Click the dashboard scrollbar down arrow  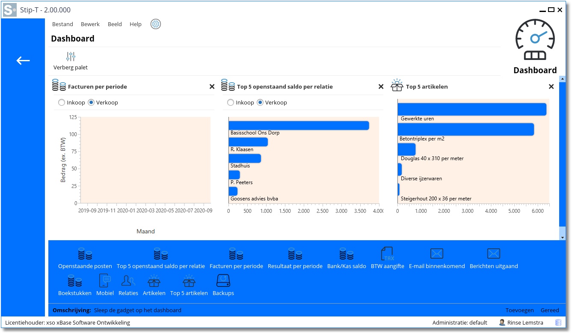(x=562, y=237)
